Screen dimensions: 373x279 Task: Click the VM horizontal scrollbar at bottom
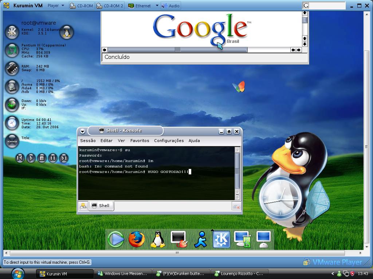click(x=177, y=253)
